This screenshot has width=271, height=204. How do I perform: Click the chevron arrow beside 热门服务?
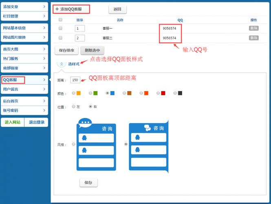click(x=44, y=58)
